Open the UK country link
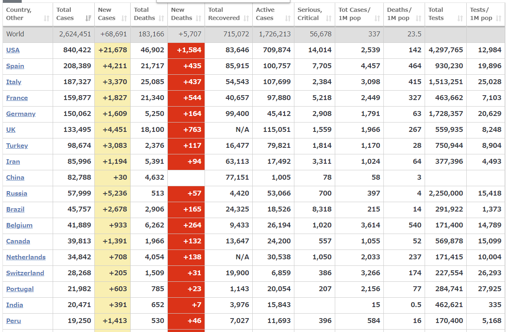The width and height of the screenshot is (512, 332). point(11,129)
